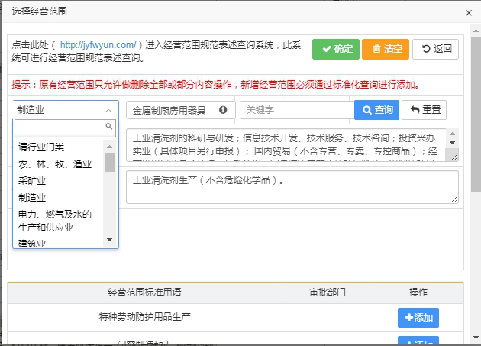Image resolution: width=481 pixels, height=346 pixels.
Task: Close the 选择经营范围 dialog
Action: 468,12
